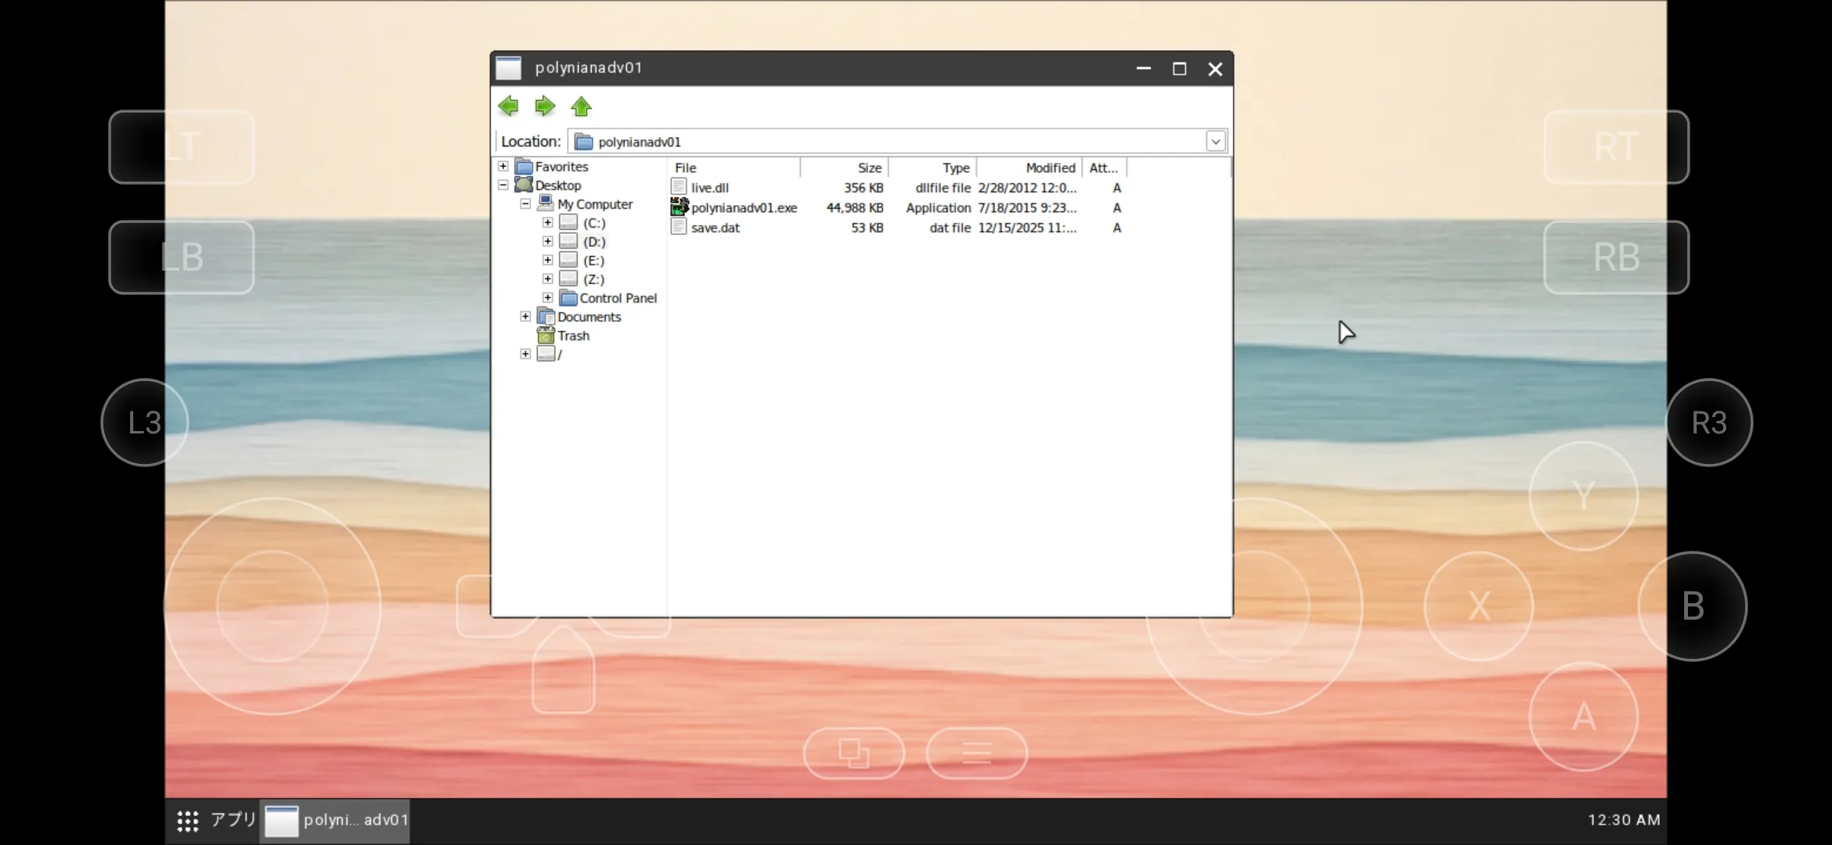Click the green back arrow icon
This screenshot has width=1832, height=845.
click(508, 106)
